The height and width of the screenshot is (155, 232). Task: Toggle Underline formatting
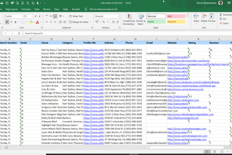tap(15, 22)
